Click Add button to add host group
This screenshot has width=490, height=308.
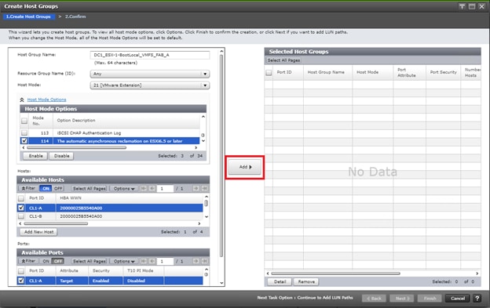(x=245, y=167)
